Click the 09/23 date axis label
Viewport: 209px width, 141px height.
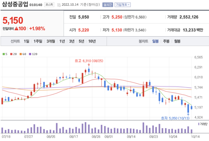pyautogui.click(x=154, y=137)
